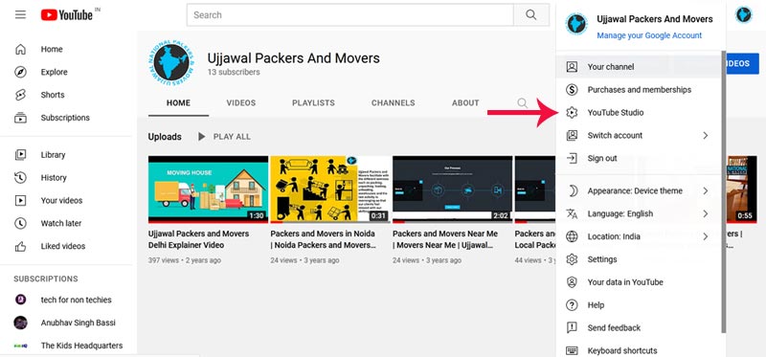This screenshot has height=357, width=766.
Task: Switch to the HOME channel tab
Action: (x=178, y=103)
